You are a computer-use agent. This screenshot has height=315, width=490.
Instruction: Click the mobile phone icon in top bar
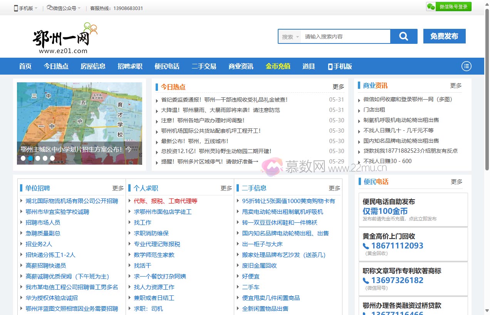coord(16,8)
